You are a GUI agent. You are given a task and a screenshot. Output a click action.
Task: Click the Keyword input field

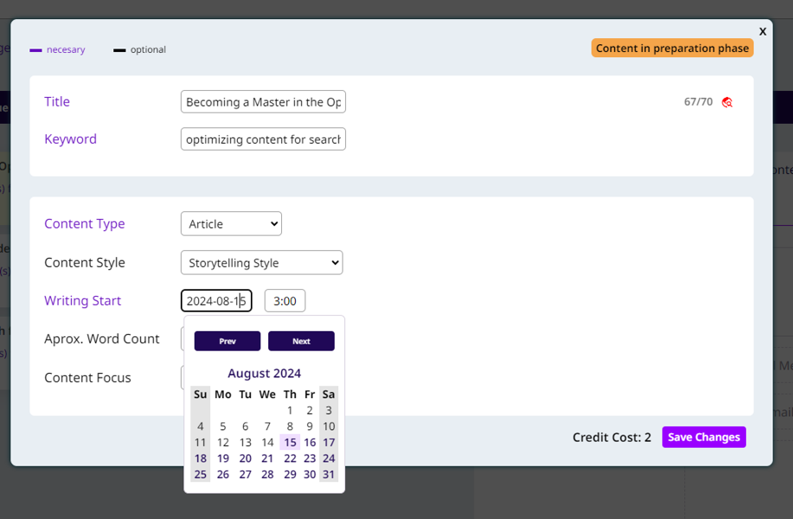tap(263, 139)
